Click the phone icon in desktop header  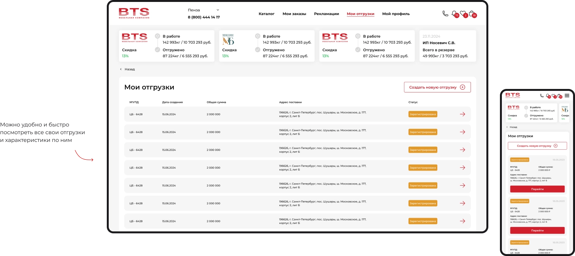[445, 14]
